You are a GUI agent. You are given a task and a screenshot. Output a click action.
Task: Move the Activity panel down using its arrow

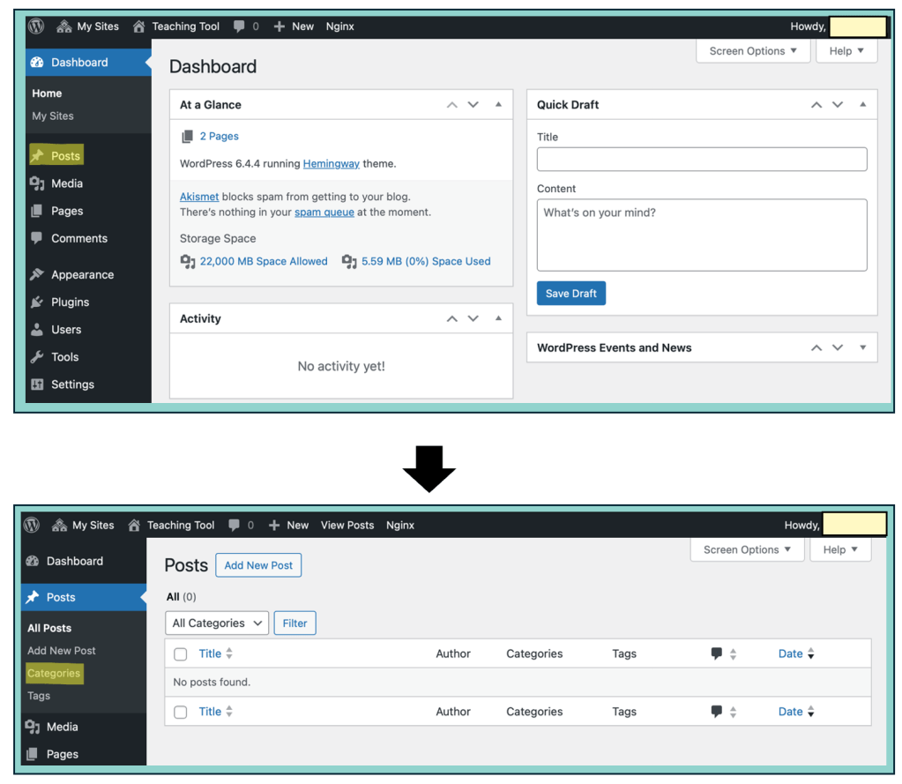pos(473,318)
